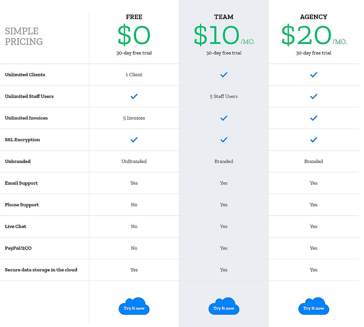Click the '5 Staff Users' cell

[224, 96]
